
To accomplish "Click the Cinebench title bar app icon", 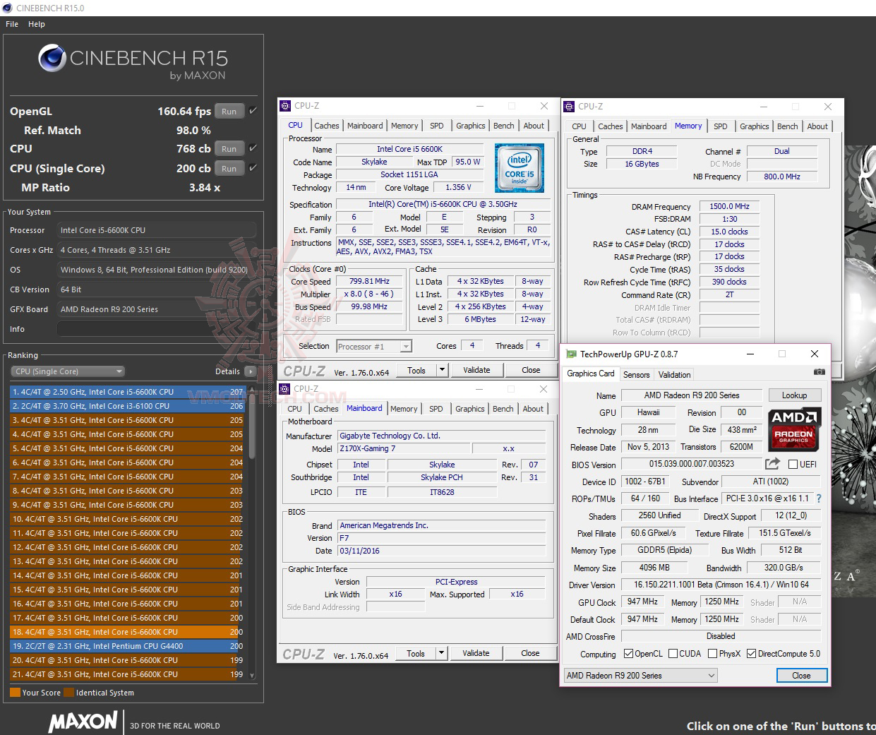I will [8, 8].
